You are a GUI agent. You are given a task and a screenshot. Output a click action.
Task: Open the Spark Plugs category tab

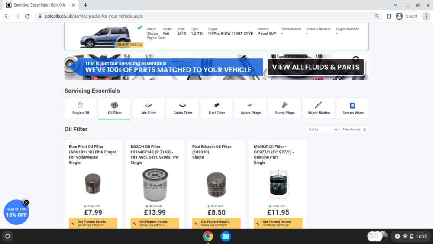[250, 108]
